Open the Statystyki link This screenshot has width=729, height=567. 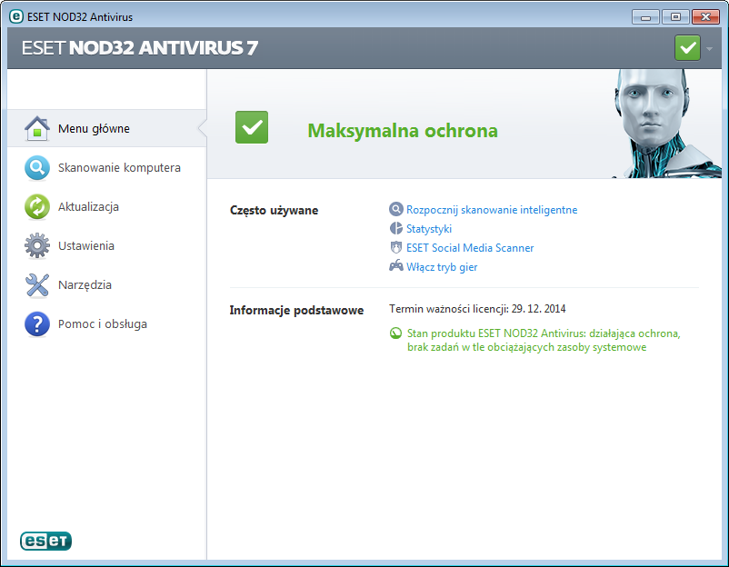click(429, 229)
